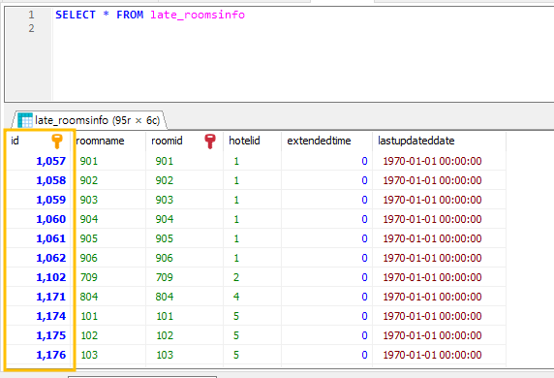Select roomname cell 804

tap(108, 297)
